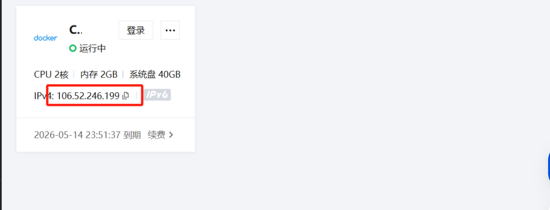Open the instance name starting with C
Screen dimensions: 550x210
(76, 30)
